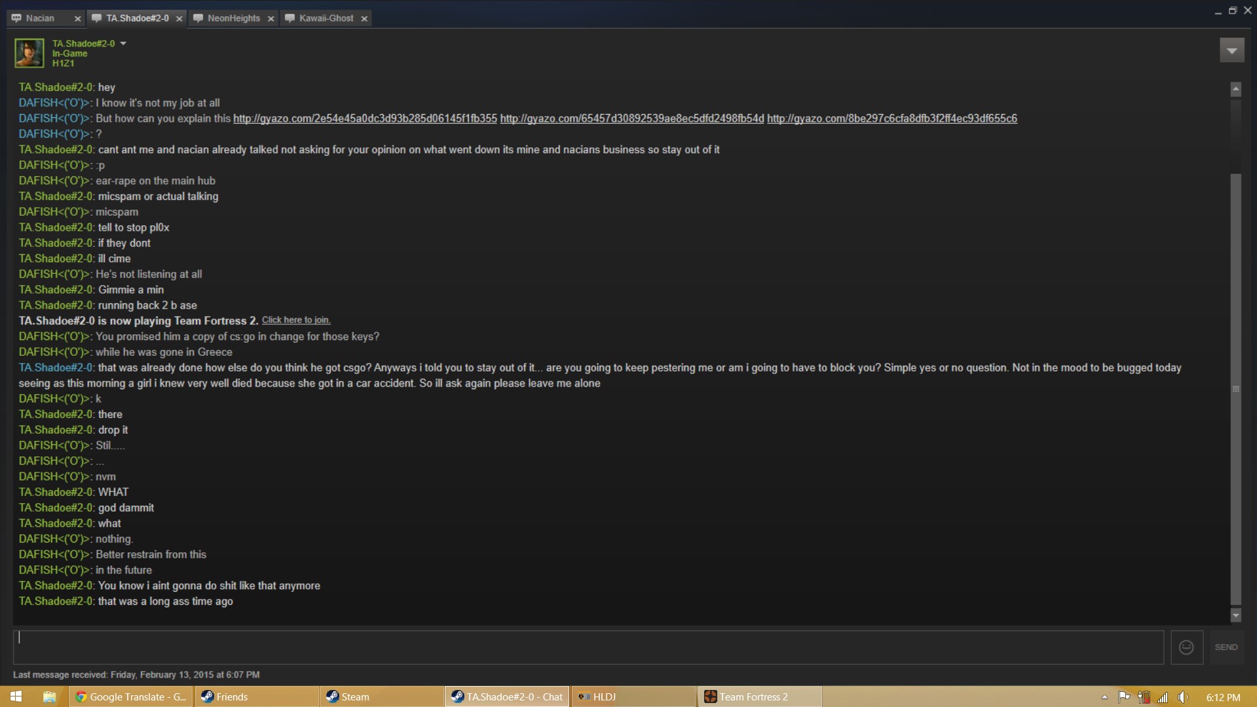This screenshot has width=1257, height=707.
Task: Open the first gyazo.com screenshot link
Action: [x=365, y=119]
